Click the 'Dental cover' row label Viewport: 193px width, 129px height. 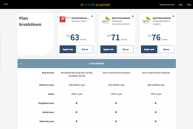pos(48,112)
